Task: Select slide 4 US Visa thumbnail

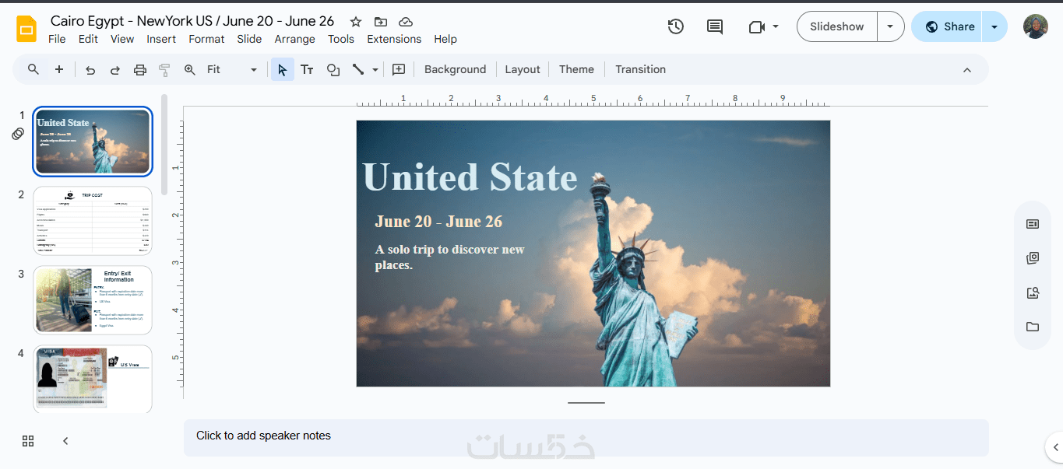Action: click(93, 379)
